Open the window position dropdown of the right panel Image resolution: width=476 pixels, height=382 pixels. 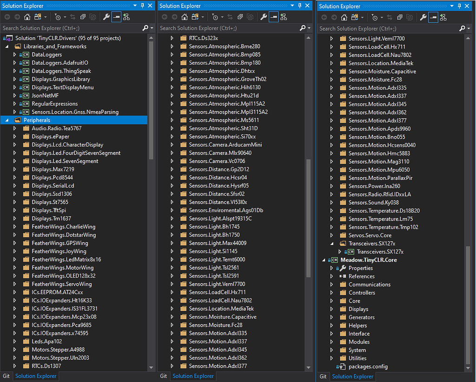451,6
